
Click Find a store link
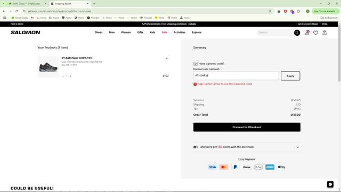coord(17,24)
